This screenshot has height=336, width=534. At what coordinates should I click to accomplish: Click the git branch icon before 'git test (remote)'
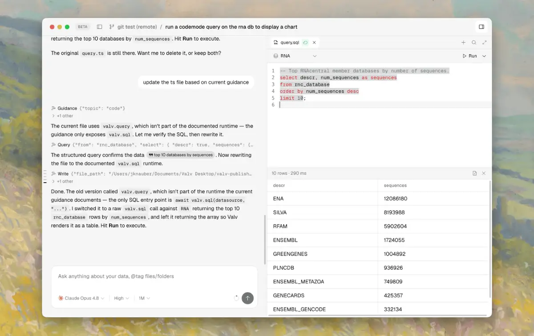pyautogui.click(x=112, y=27)
